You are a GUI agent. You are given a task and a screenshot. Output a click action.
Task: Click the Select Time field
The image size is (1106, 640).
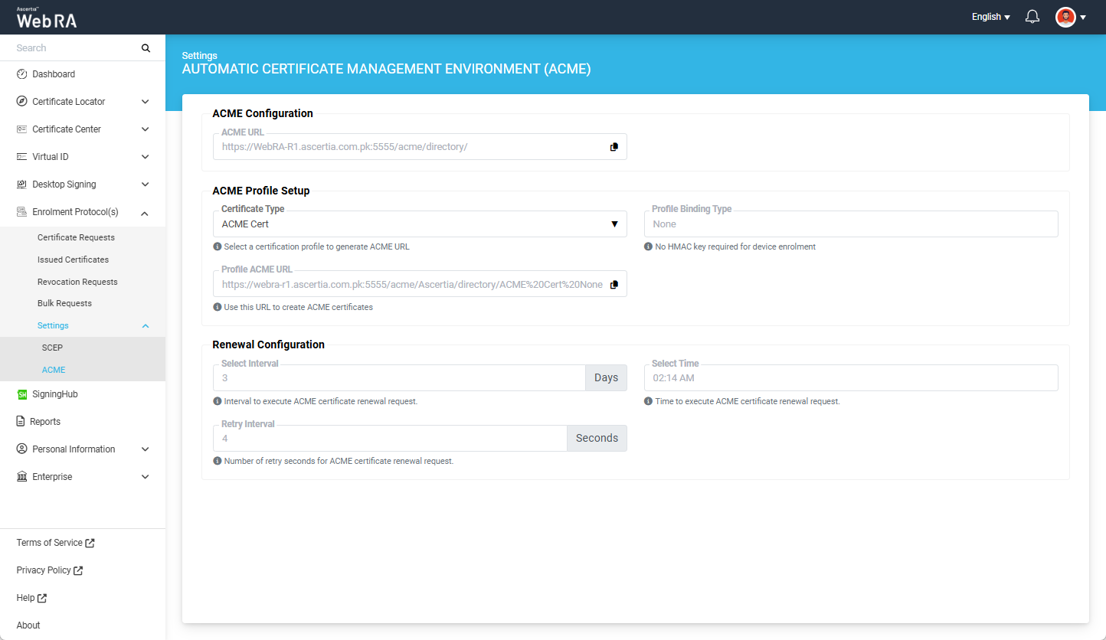[x=850, y=378]
